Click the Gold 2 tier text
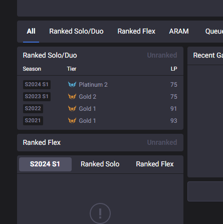The height and width of the screenshot is (224, 223). point(88,97)
